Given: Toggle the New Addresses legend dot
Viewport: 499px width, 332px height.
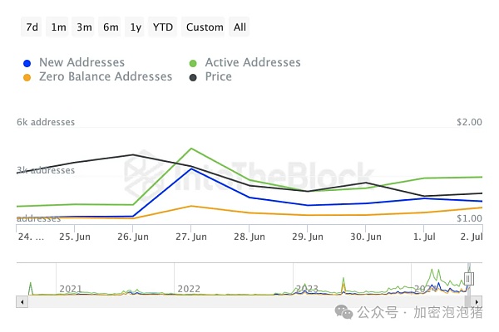Looking at the screenshot, I should point(28,62).
